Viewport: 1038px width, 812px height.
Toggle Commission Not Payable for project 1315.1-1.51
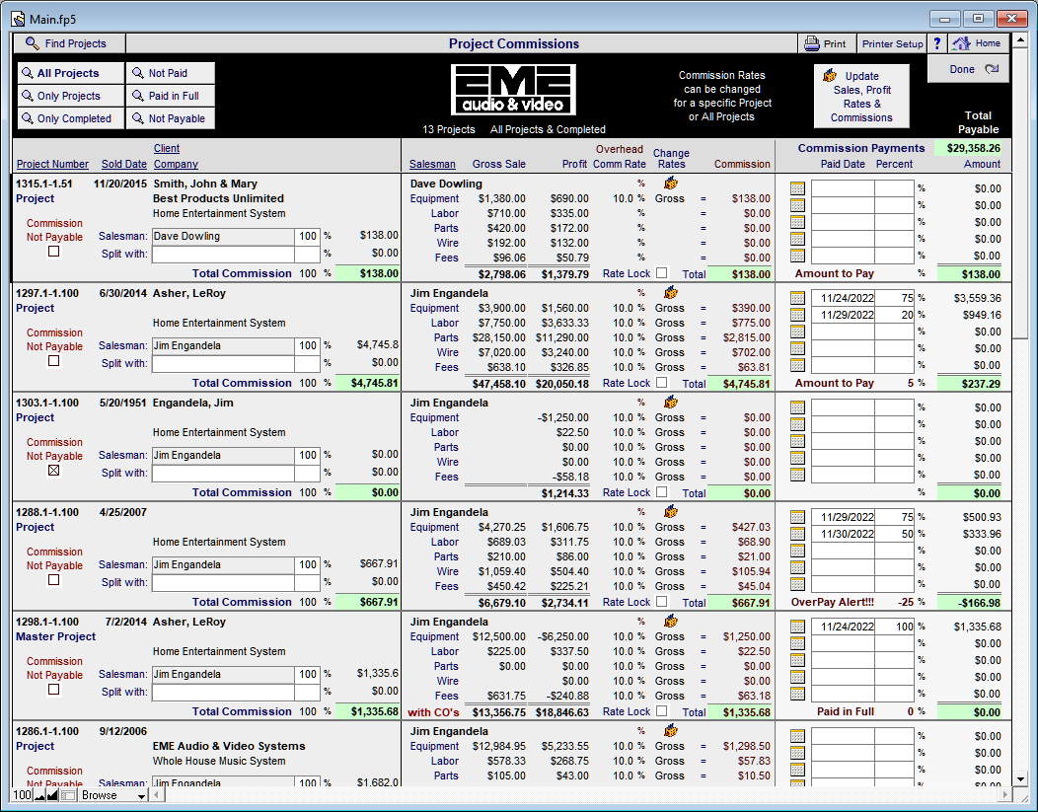coord(54,252)
